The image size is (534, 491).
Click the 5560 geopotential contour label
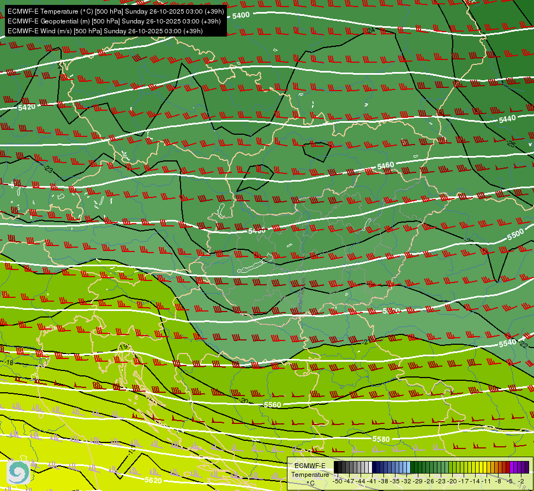pyautogui.click(x=272, y=405)
